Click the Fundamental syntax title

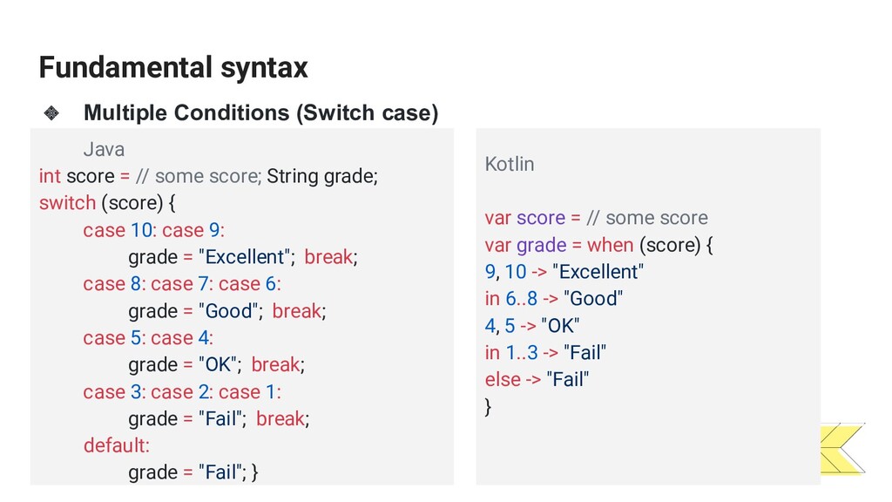pyautogui.click(x=173, y=68)
